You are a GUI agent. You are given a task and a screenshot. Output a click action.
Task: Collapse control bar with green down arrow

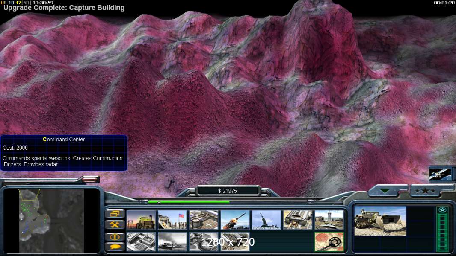tap(385, 191)
